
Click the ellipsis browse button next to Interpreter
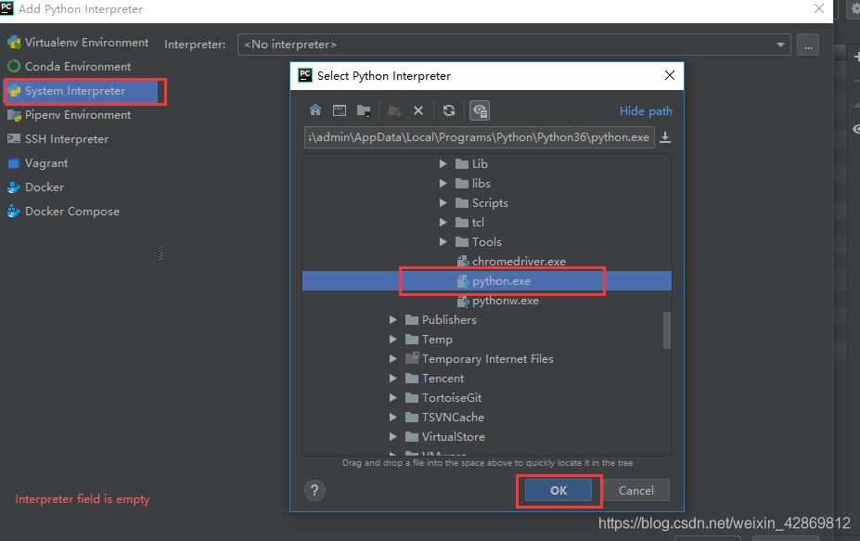click(808, 45)
